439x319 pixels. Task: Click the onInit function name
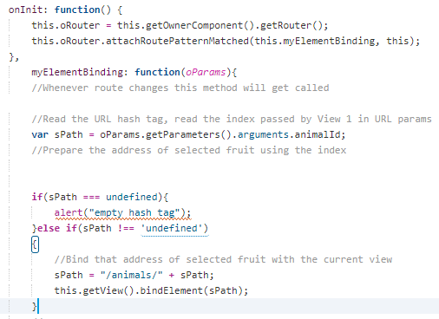(x=25, y=10)
